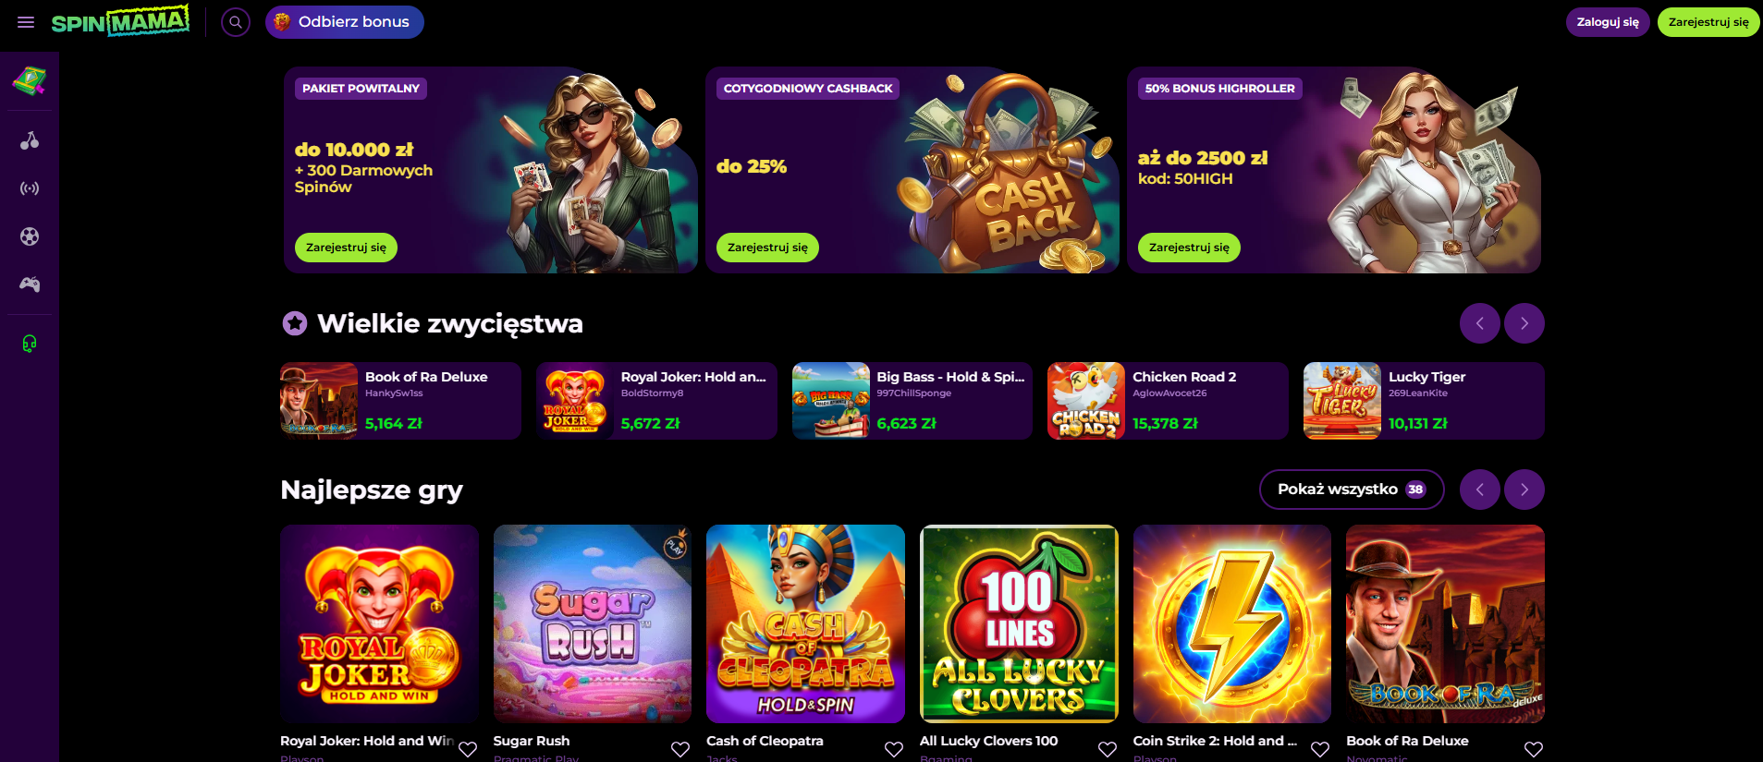Screen dimensions: 1763x762
Task: Click Zaloguj się button
Action: pyautogui.click(x=1608, y=22)
